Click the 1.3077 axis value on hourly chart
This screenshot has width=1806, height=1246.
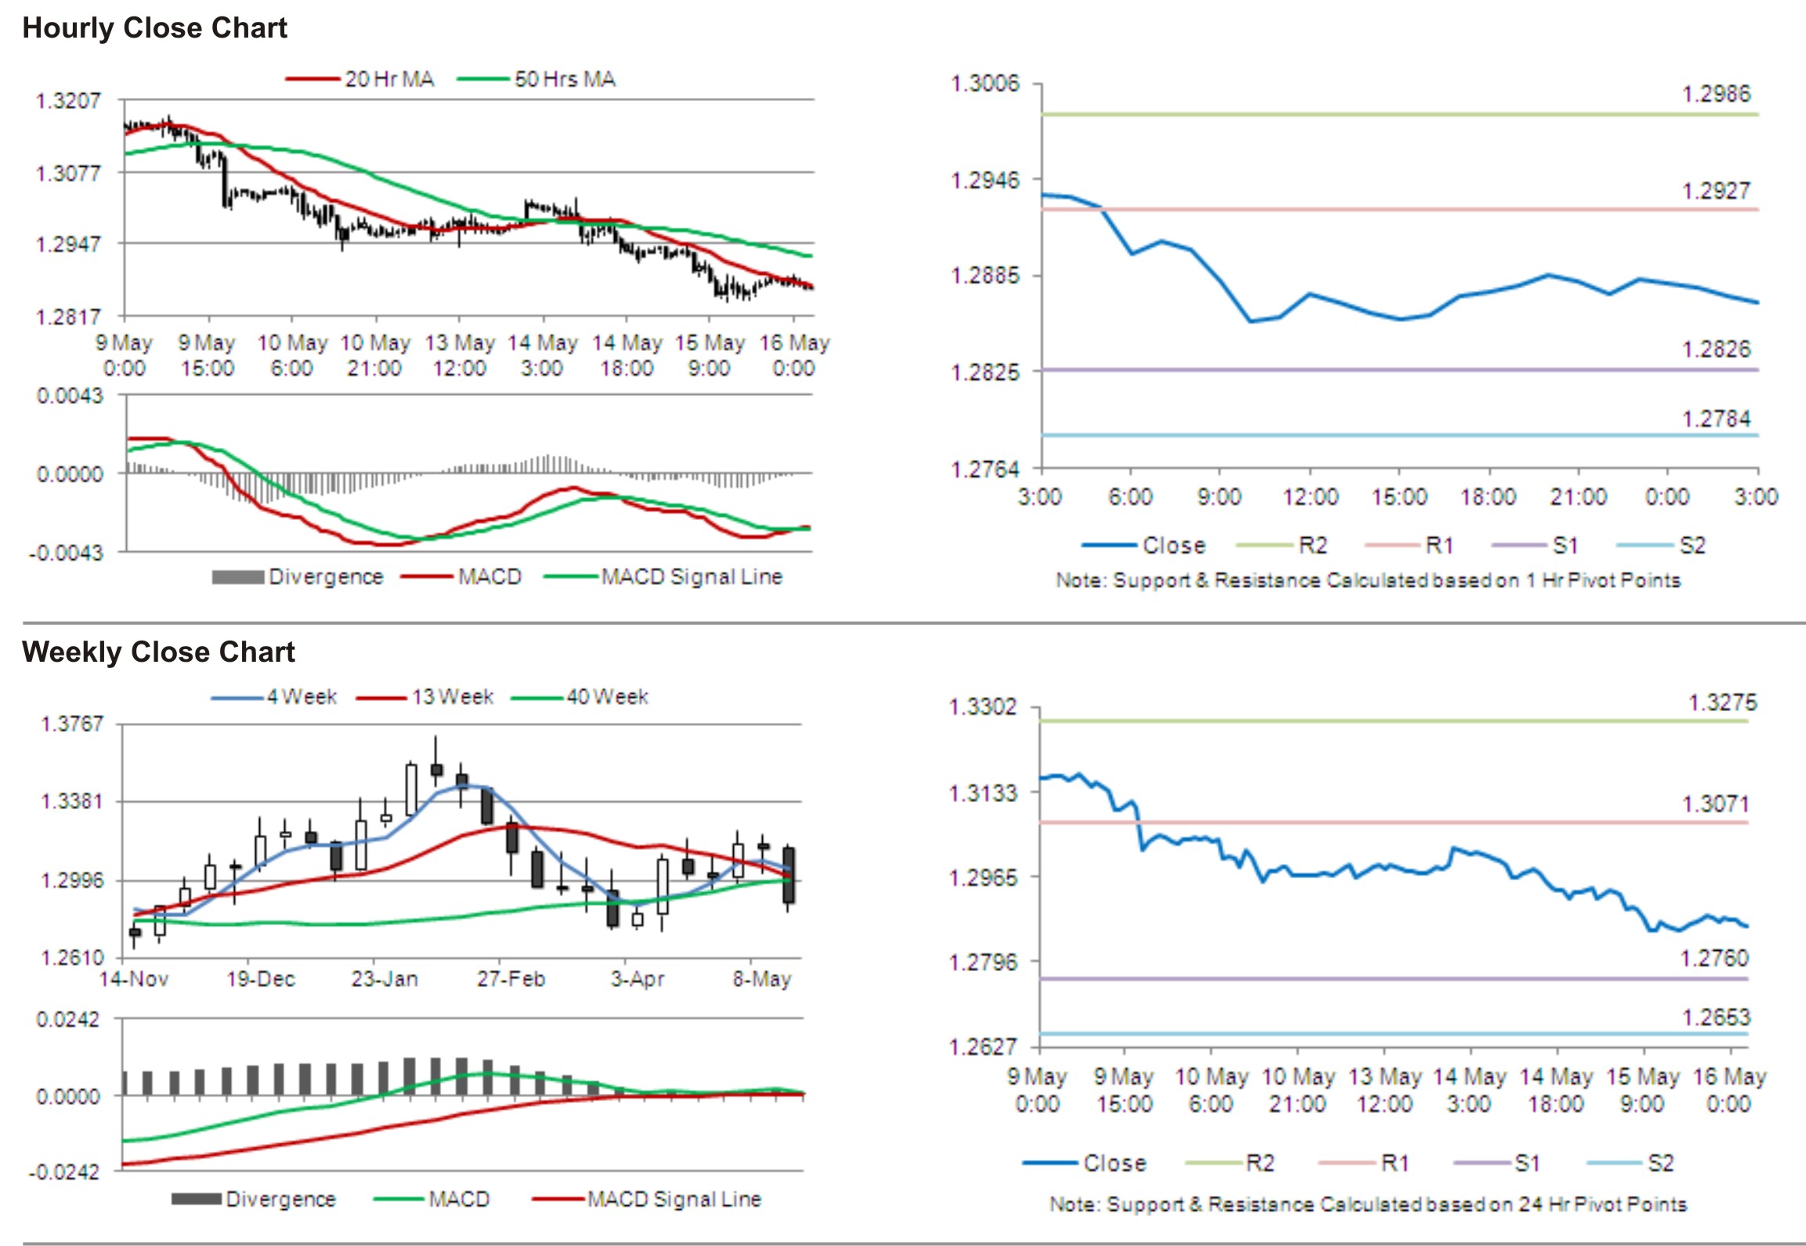[69, 172]
